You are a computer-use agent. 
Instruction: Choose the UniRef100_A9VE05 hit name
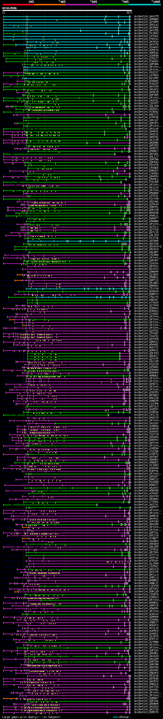pyautogui.click(x=146, y=92)
